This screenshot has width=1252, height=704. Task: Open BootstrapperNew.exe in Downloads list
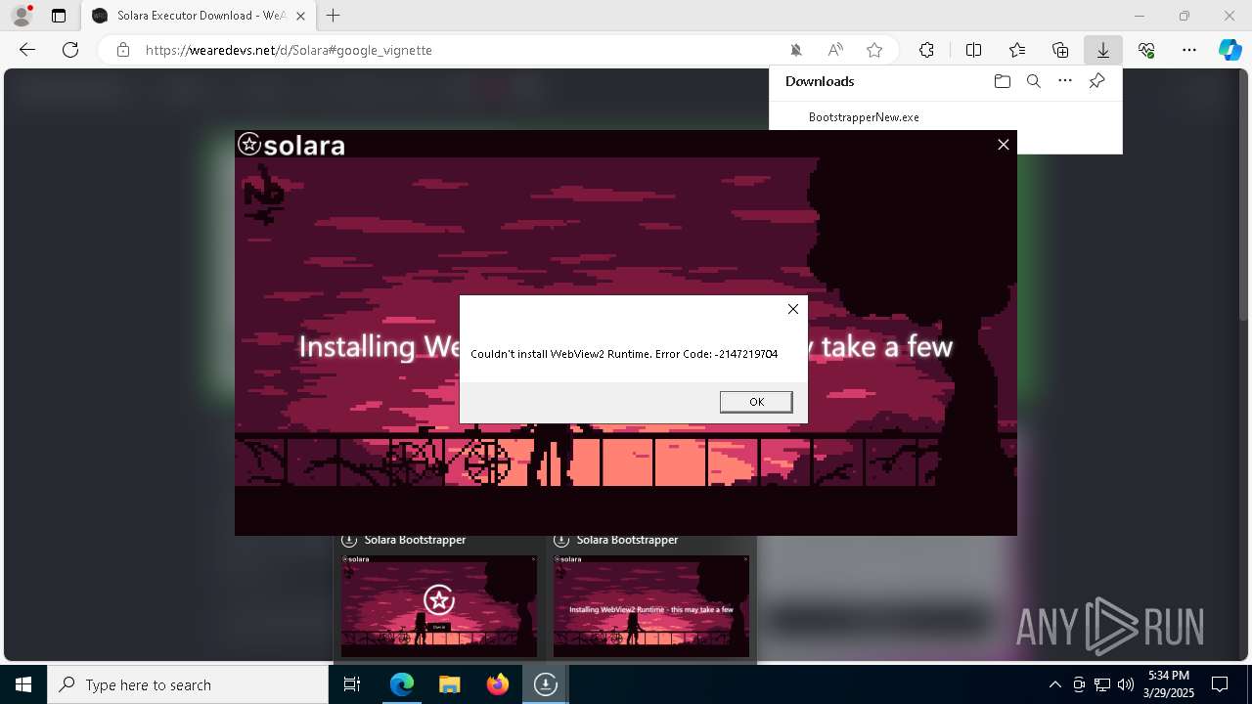[x=864, y=117]
